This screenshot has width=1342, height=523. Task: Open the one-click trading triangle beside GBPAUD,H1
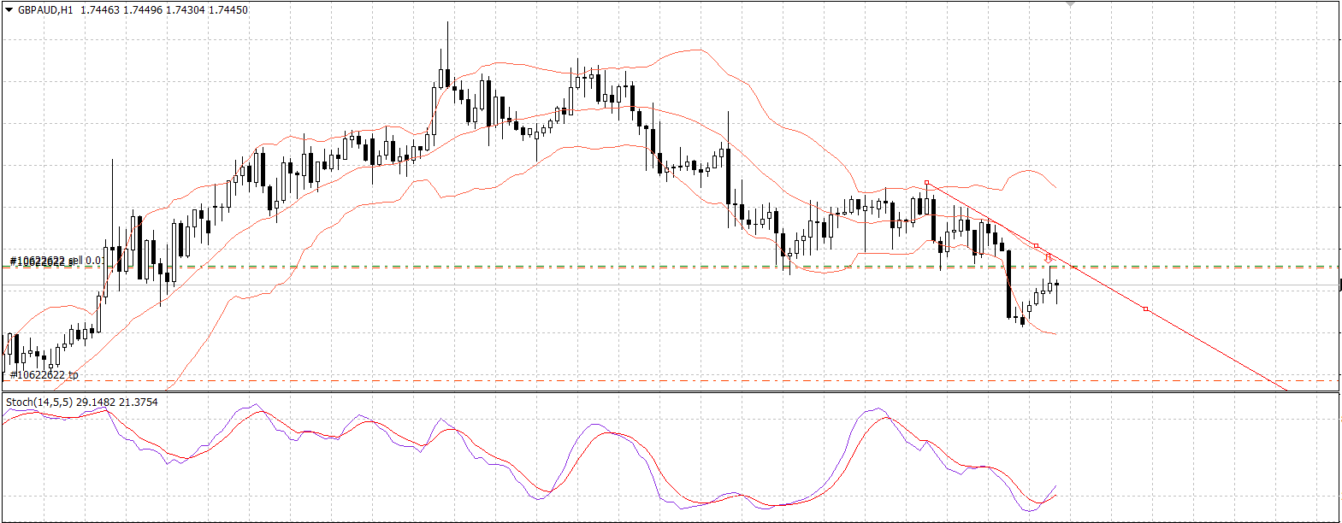(9, 10)
